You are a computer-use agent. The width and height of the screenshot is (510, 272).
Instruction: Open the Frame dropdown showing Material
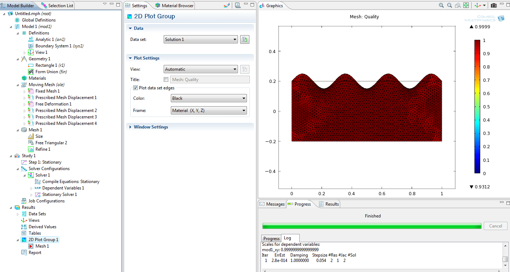[x=209, y=111]
